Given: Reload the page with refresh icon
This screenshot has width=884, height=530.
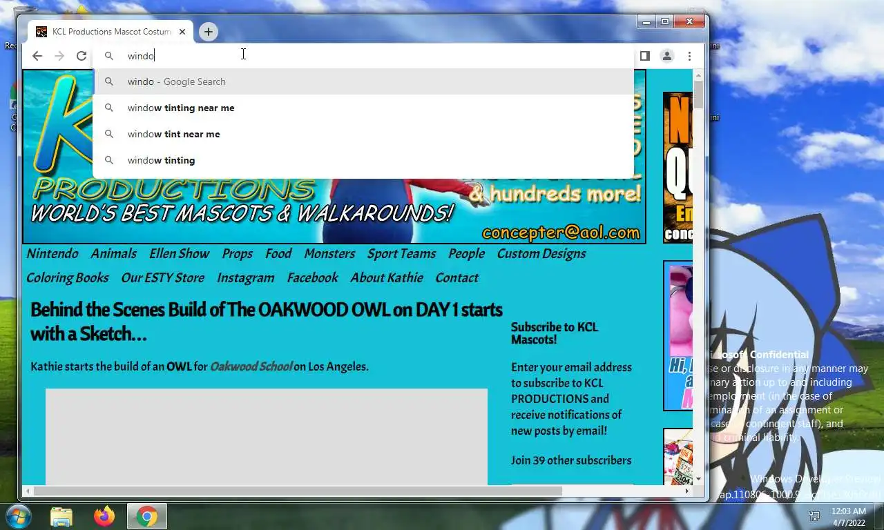Looking at the screenshot, I should [81, 56].
